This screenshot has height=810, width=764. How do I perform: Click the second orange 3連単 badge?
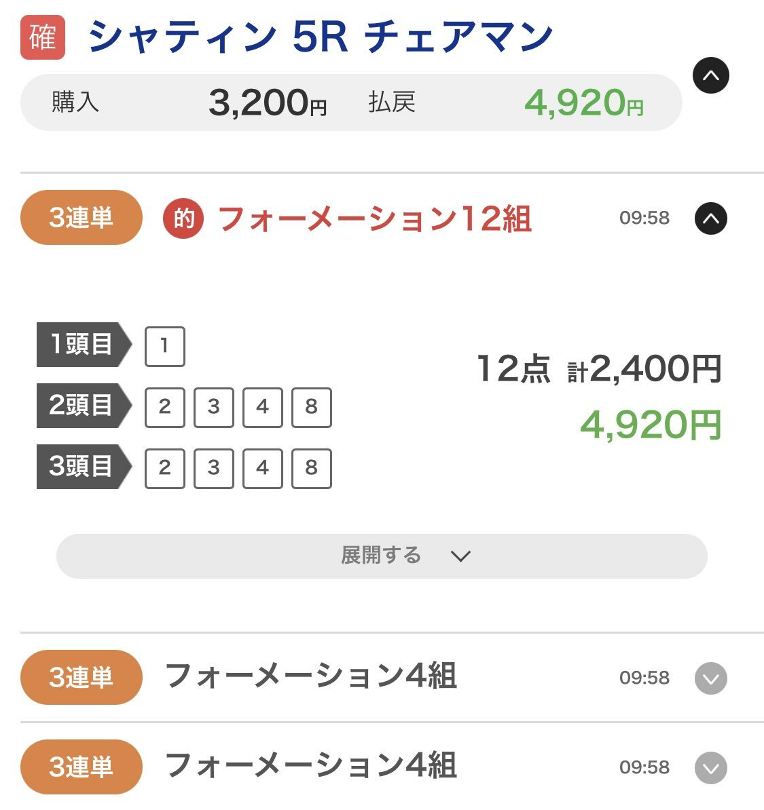pos(81,677)
